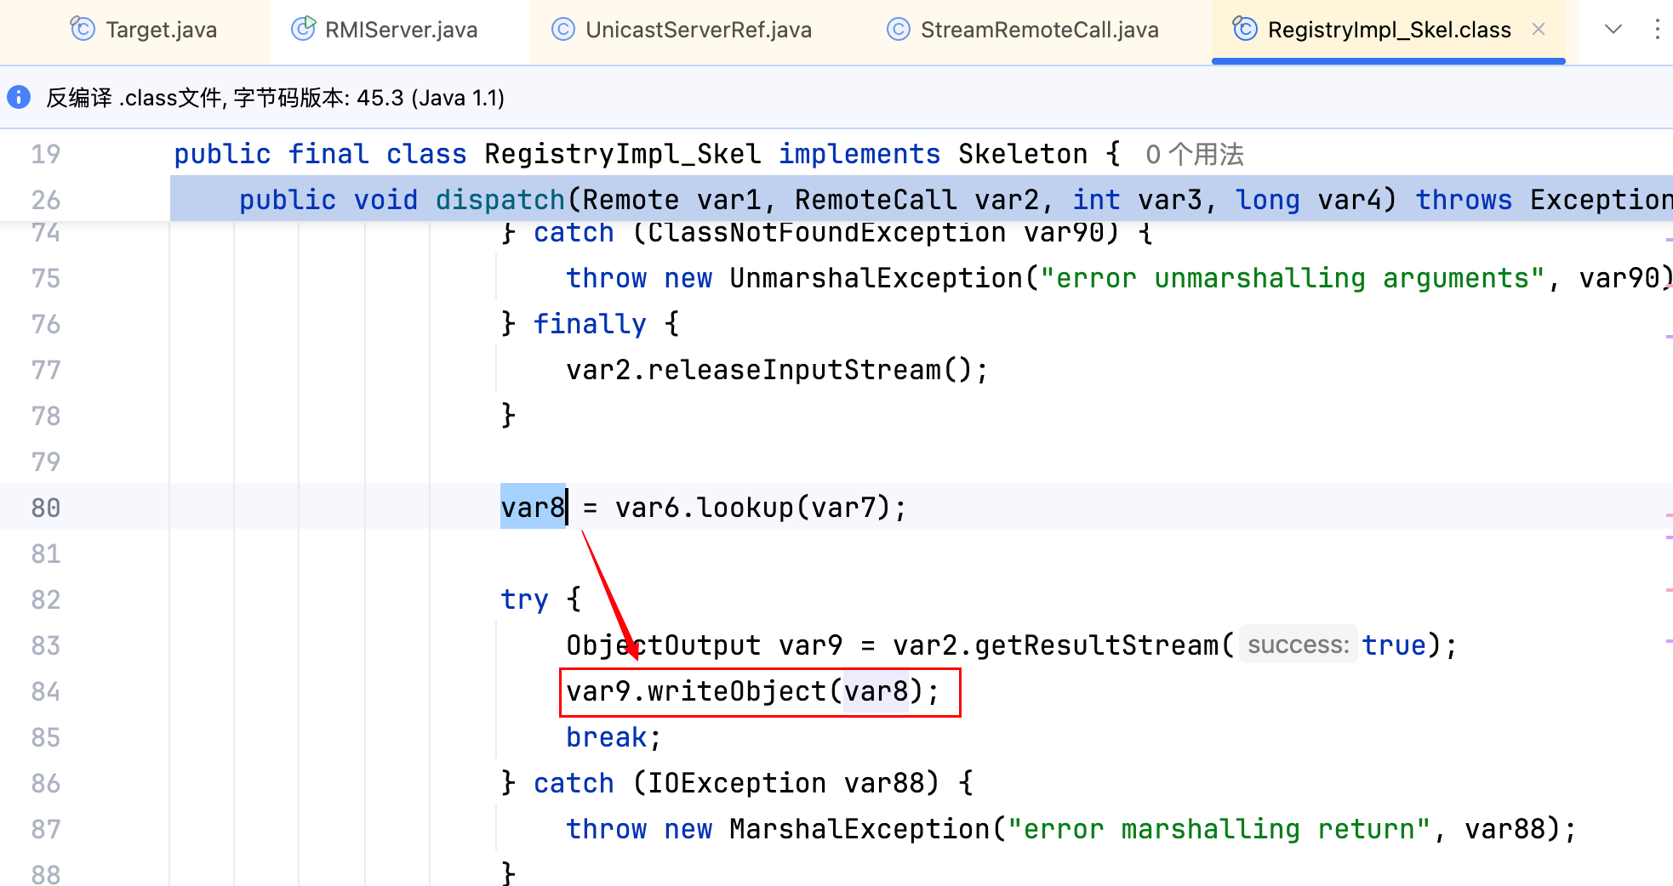1673x886 pixels.
Task: Close the RegistryImpl_Skel.class tab
Action: click(1539, 30)
